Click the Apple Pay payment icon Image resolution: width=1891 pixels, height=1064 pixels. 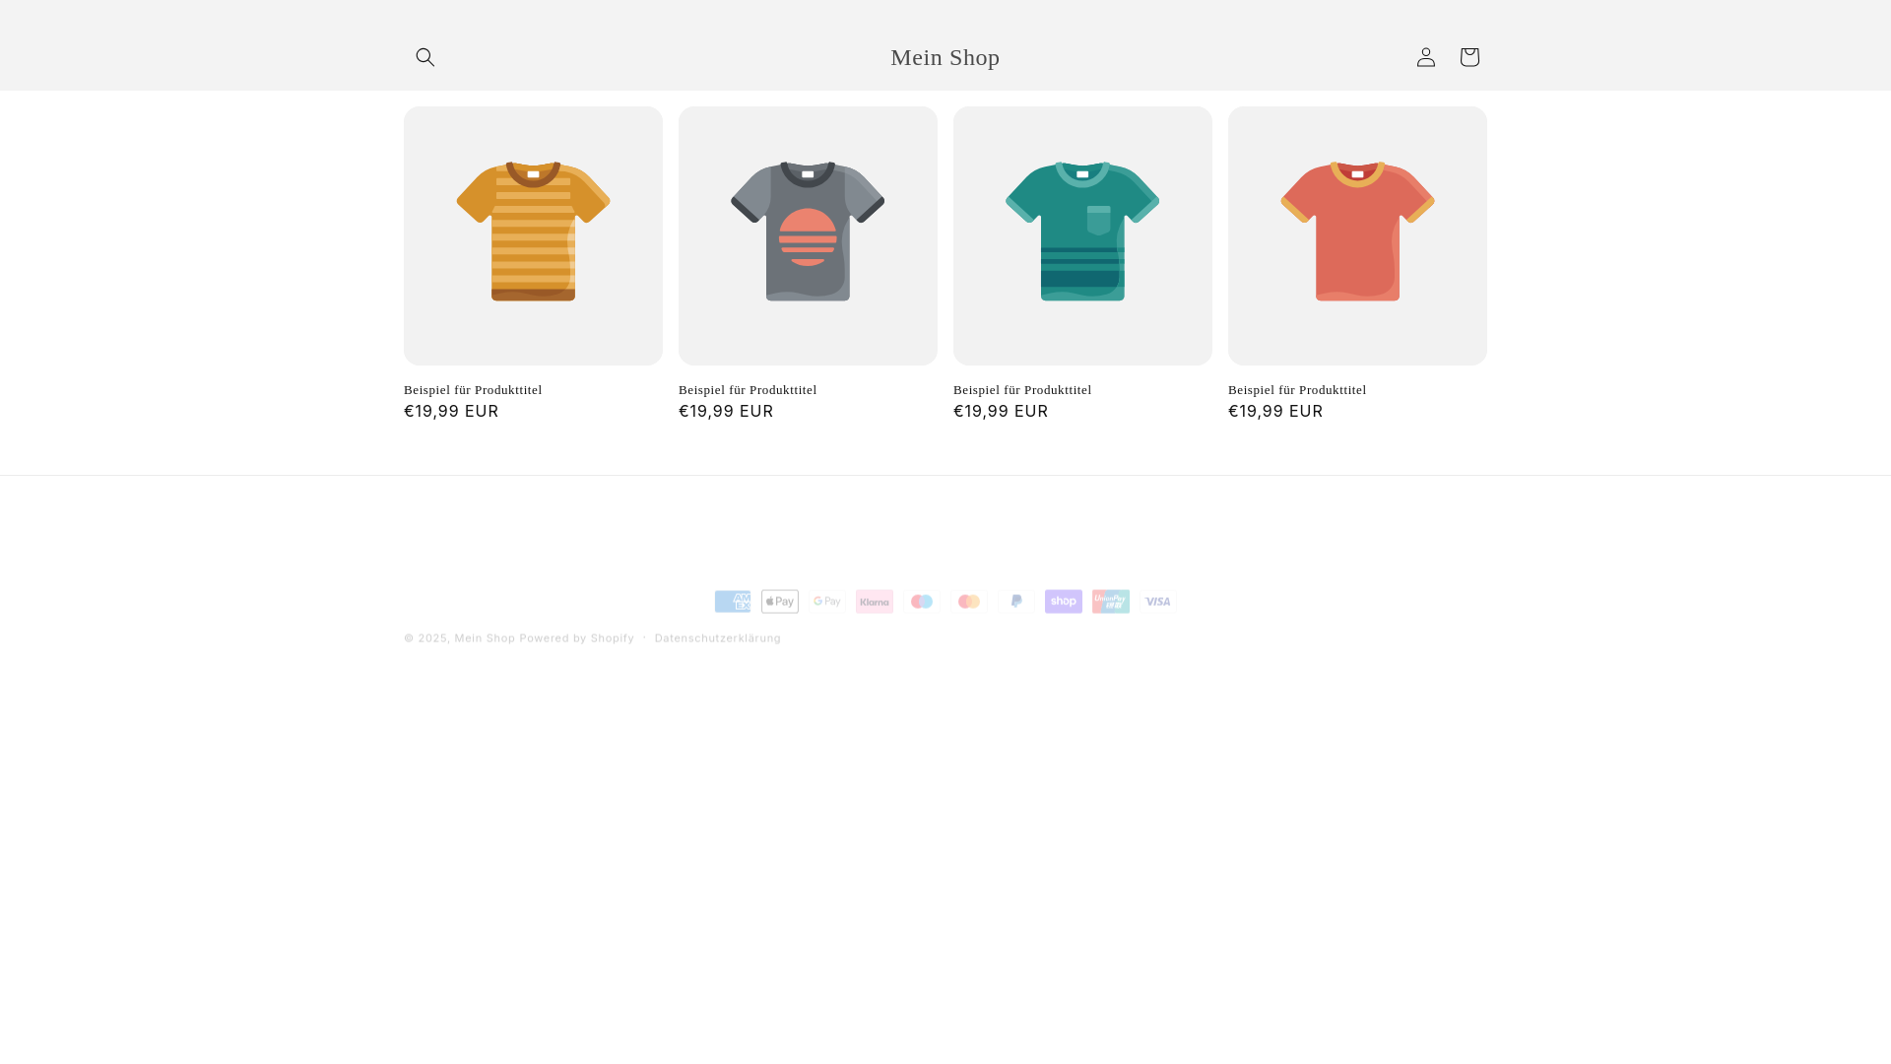(780, 601)
